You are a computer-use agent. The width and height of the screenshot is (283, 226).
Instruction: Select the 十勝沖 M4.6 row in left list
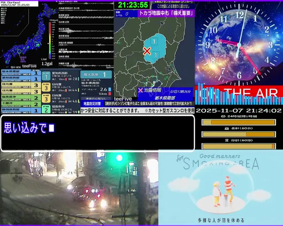[x=21, y=104]
